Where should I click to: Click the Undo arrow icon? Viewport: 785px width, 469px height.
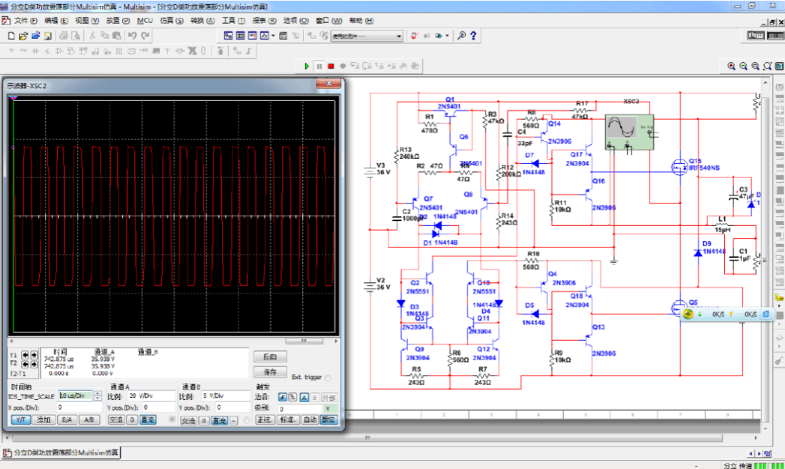[132, 36]
